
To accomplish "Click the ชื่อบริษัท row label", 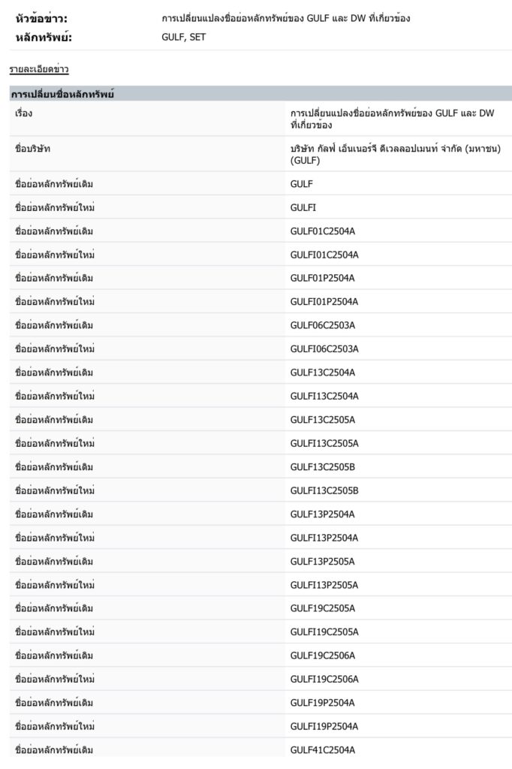I will point(33,149).
